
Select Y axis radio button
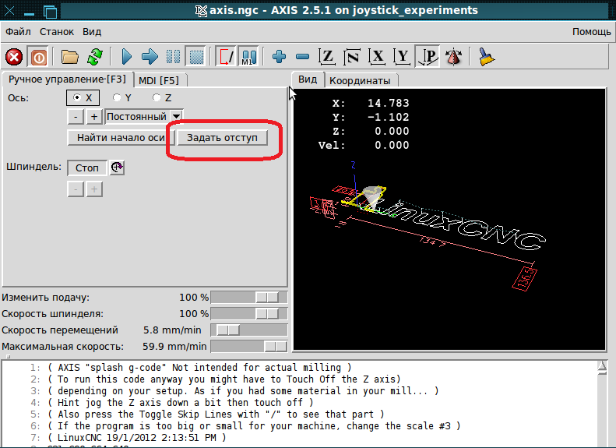pyautogui.click(x=121, y=98)
